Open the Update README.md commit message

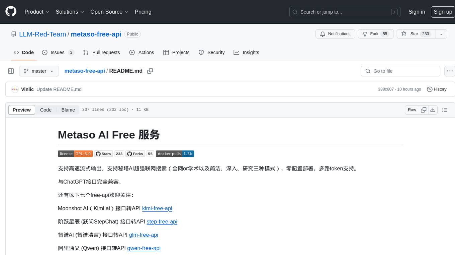59,89
